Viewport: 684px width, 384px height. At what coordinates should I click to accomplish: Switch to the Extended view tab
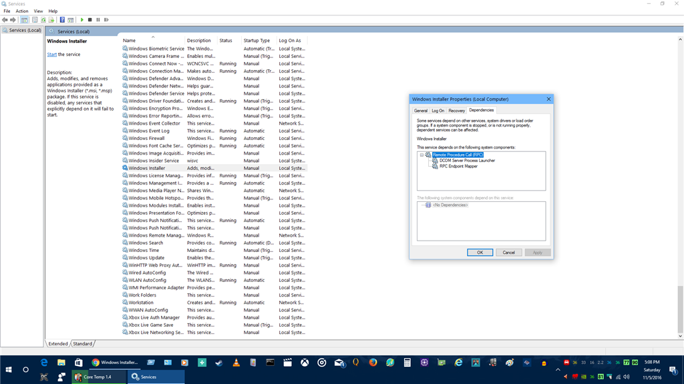point(58,343)
